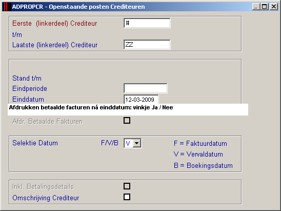Tick the Afdr. Betaalde Fakturen checkbox
This screenshot has height=211, width=281.
point(127,121)
